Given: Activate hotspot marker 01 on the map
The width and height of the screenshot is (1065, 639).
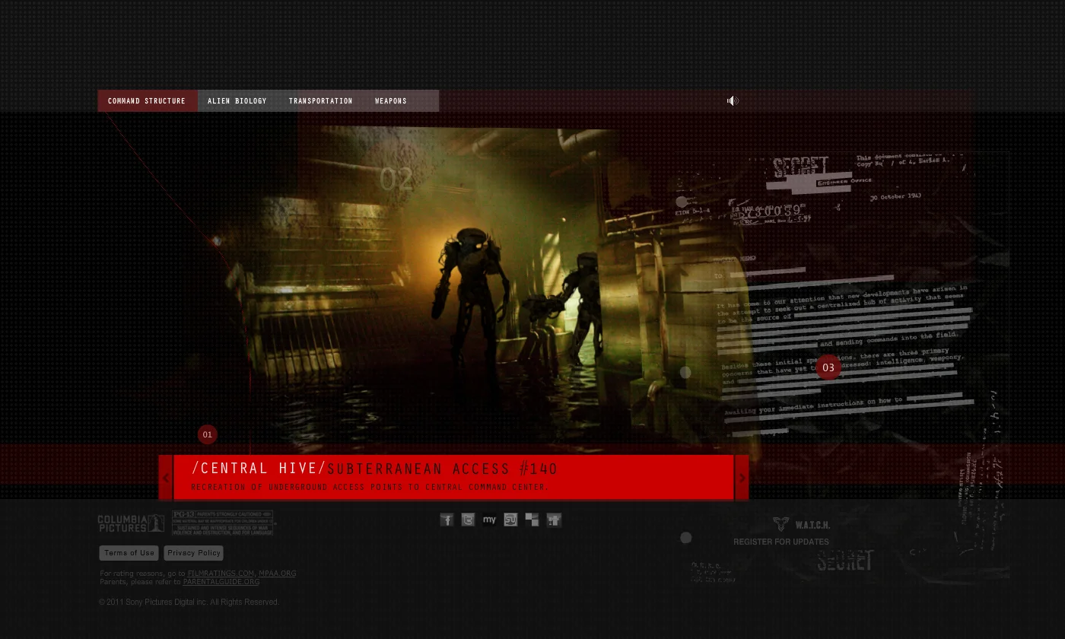Looking at the screenshot, I should (207, 434).
